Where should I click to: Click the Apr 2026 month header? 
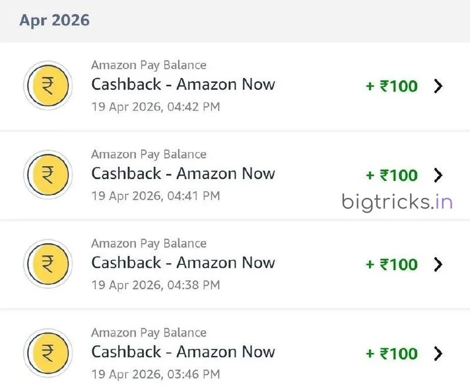54,20
